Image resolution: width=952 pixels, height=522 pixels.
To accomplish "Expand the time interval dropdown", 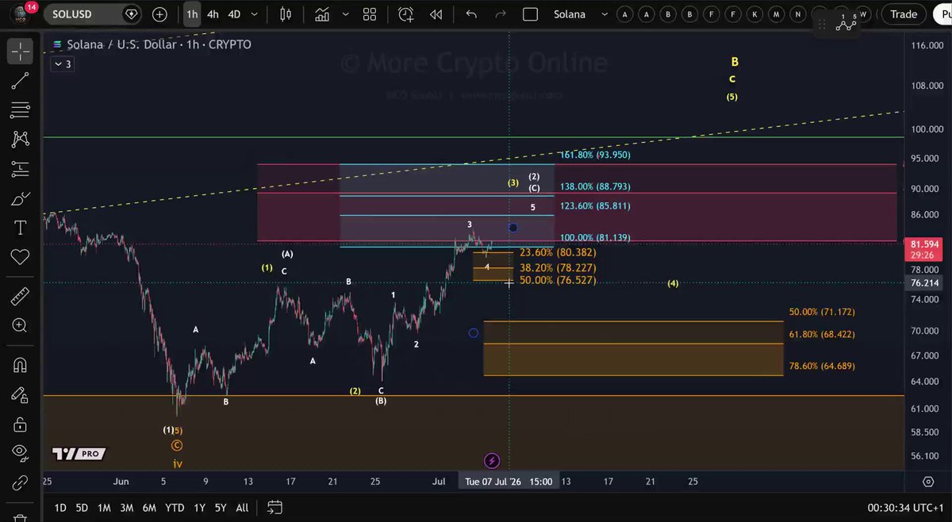I will pyautogui.click(x=255, y=14).
